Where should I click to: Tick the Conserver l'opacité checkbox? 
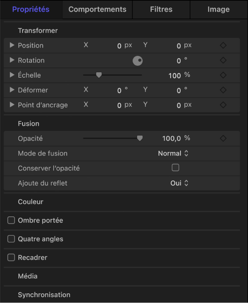click(x=175, y=168)
